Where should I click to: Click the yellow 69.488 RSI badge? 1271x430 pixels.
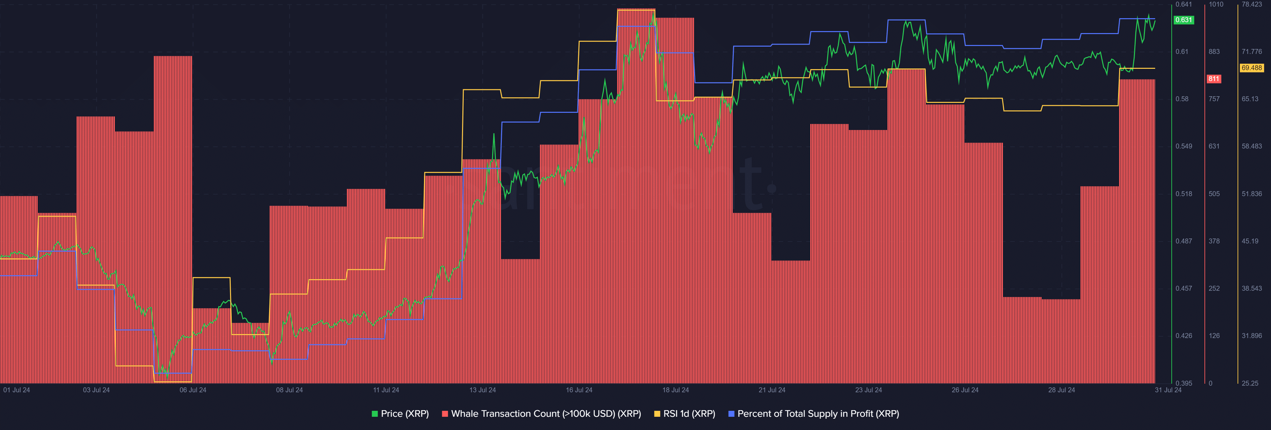1251,68
